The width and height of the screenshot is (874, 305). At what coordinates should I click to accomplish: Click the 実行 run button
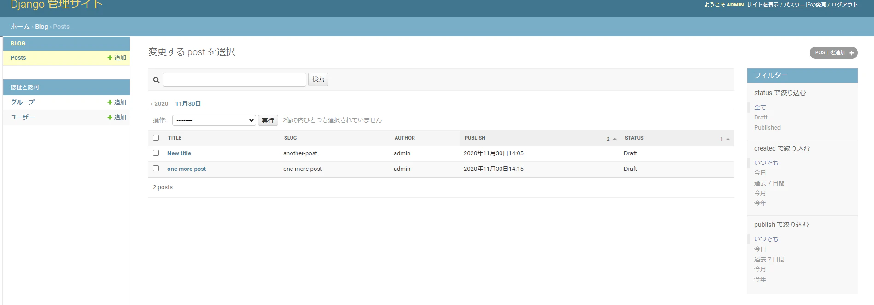[268, 120]
